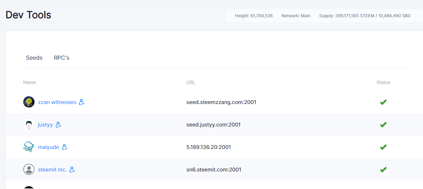Open the steemit inc. account link
Viewport: 423px width, 189px height.
point(52,170)
